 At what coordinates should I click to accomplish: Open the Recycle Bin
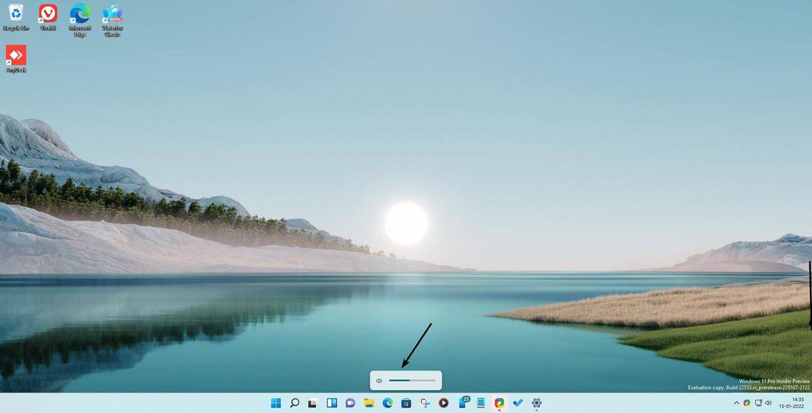[15, 15]
